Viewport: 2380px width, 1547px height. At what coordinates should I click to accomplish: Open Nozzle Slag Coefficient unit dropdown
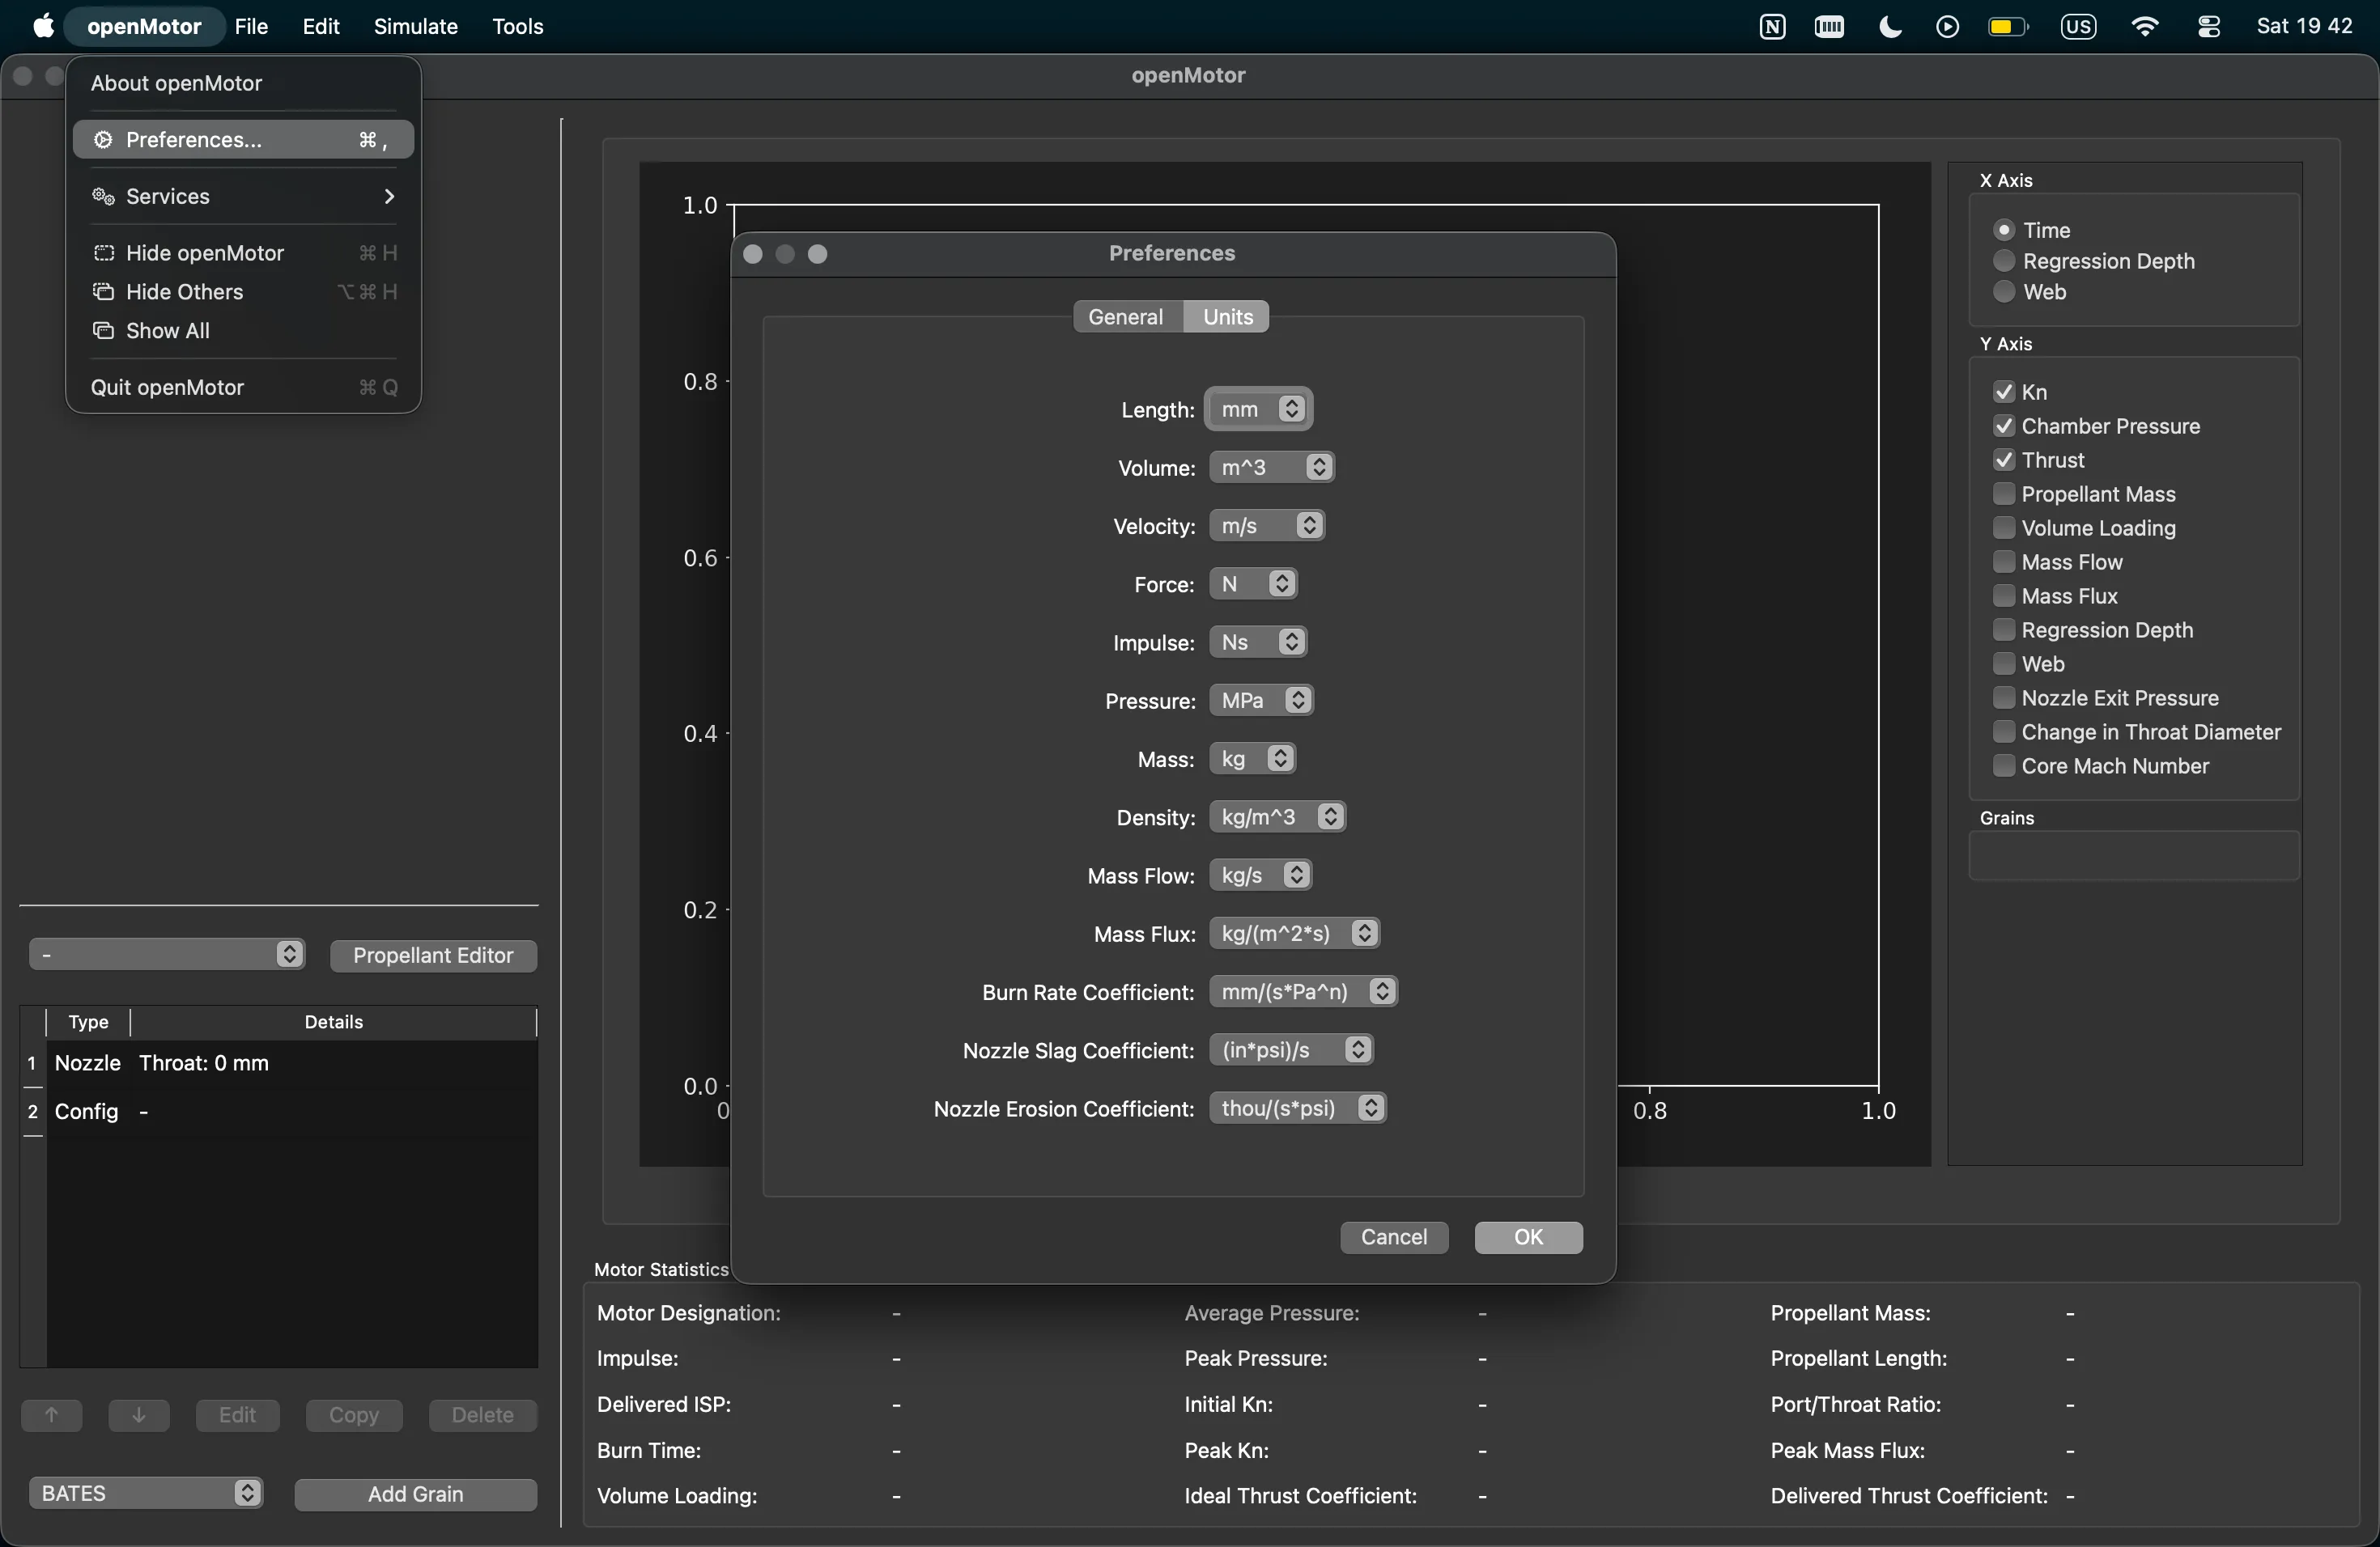tap(1292, 1050)
